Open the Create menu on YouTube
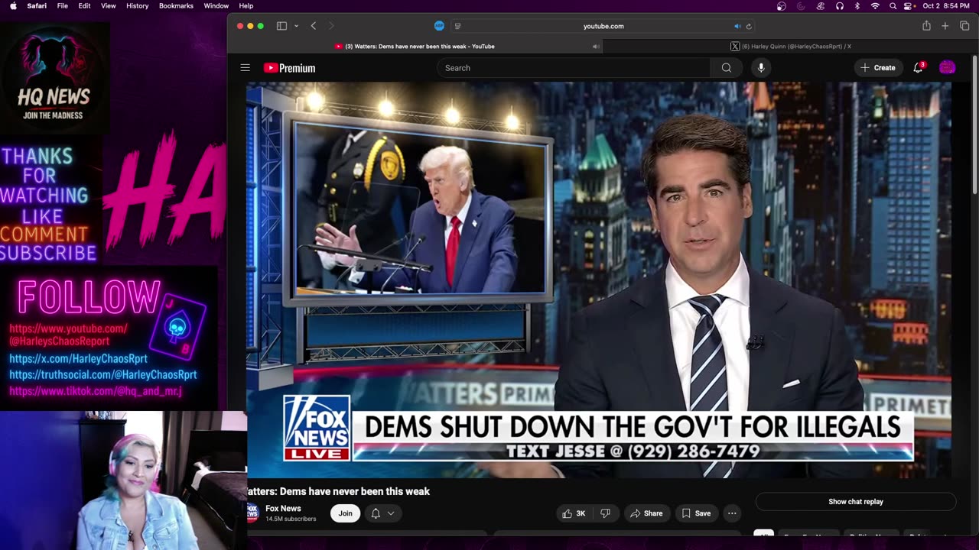The image size is (979, 550). [877, 68]
